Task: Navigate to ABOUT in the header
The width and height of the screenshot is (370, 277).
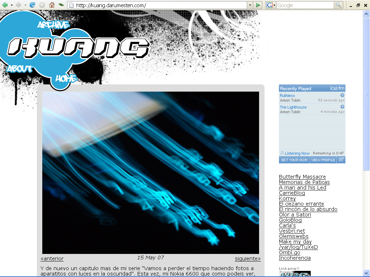Action: (x=20, y=69)
